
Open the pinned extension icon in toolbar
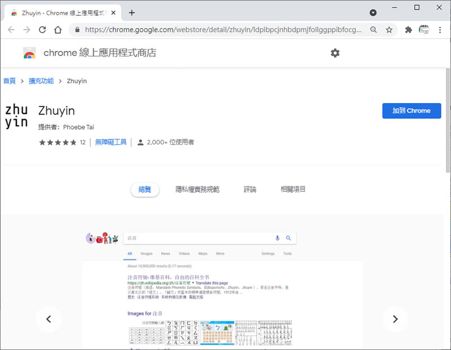pos(424,30)
